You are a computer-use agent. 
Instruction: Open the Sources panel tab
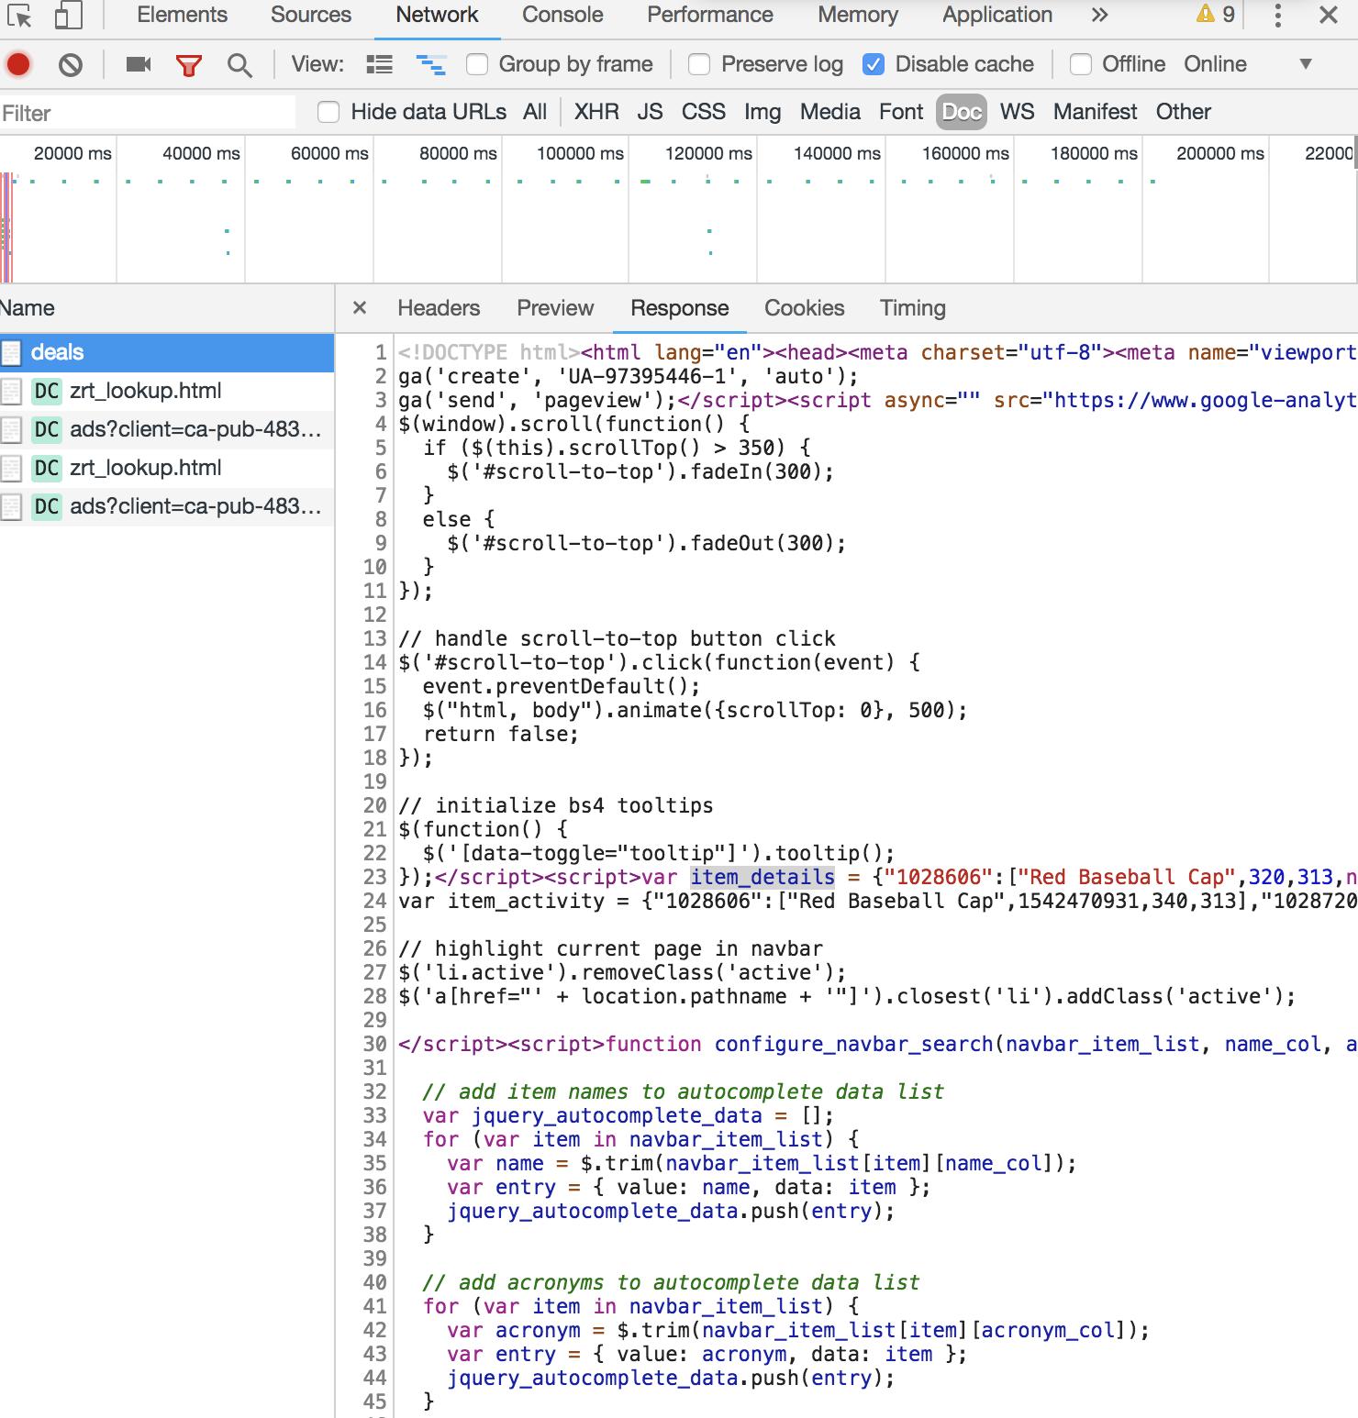click(311, 15)
